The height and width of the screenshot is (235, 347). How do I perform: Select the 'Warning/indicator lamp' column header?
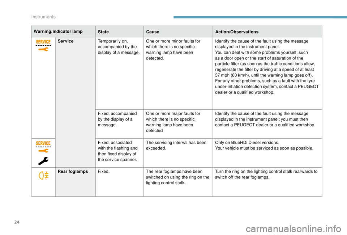pos(58,32)
